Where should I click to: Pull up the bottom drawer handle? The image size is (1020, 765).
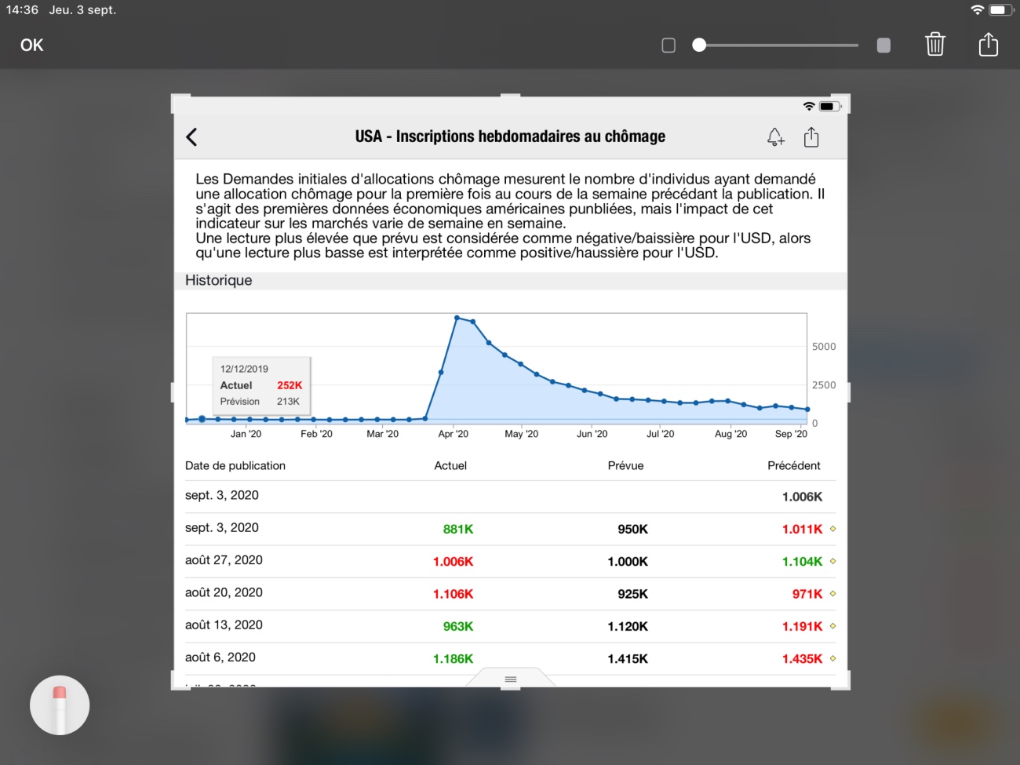pyautogui.click(x=511, y=679)
